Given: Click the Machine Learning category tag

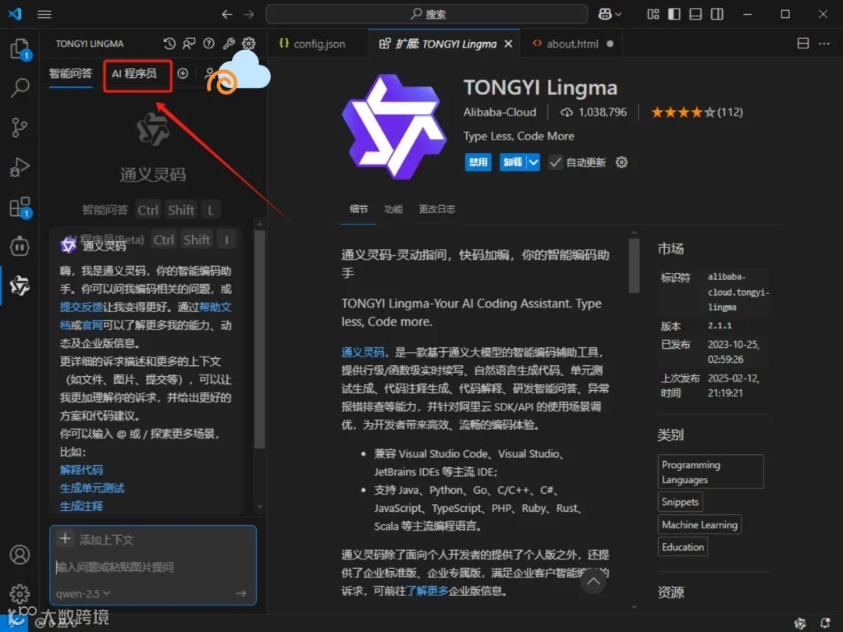Looking at the screenshot, I should click(x=699, y=524).
